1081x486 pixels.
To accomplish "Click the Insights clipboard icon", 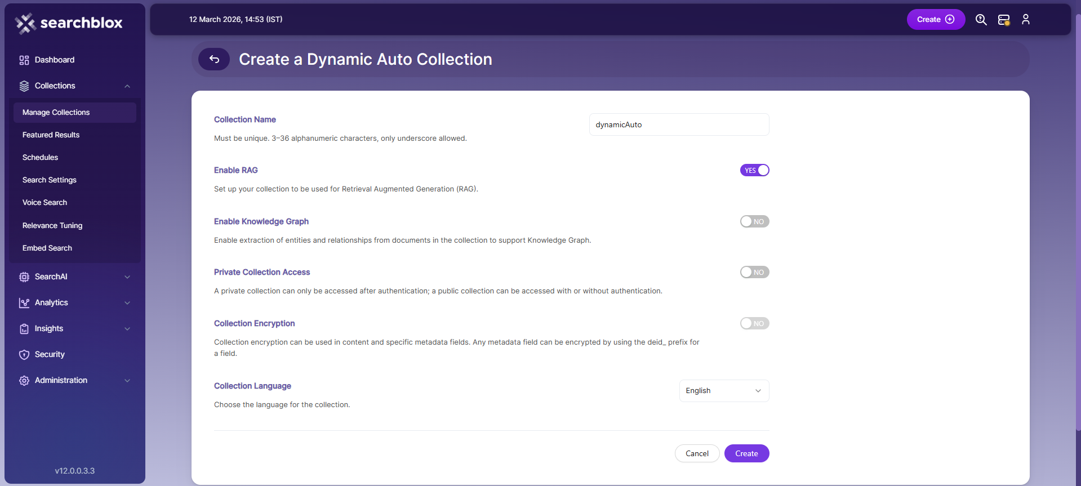I will pos(24,329).
